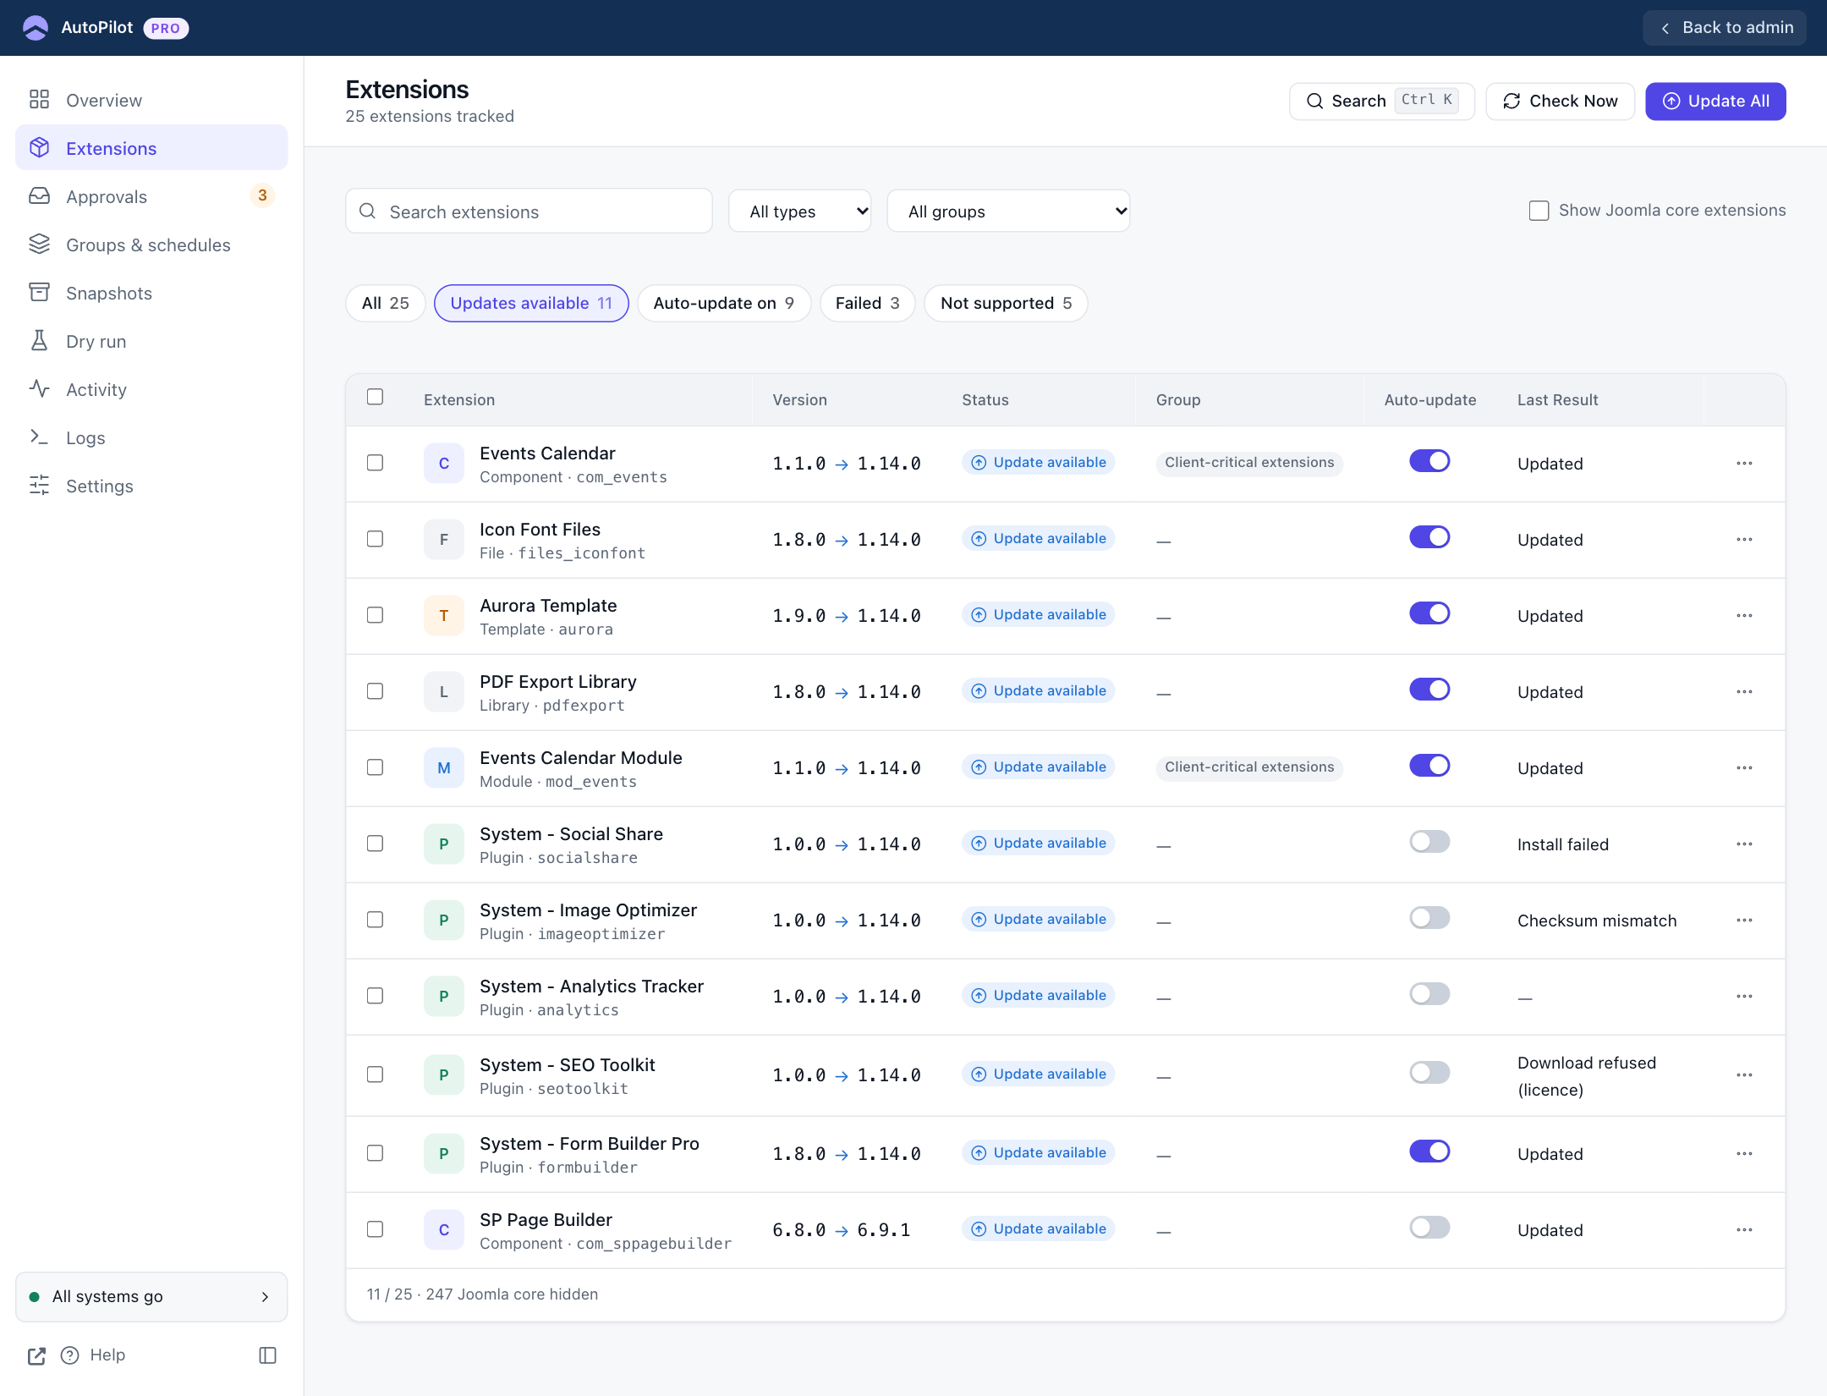Click the Check Now button

(x=1560, y=102)
